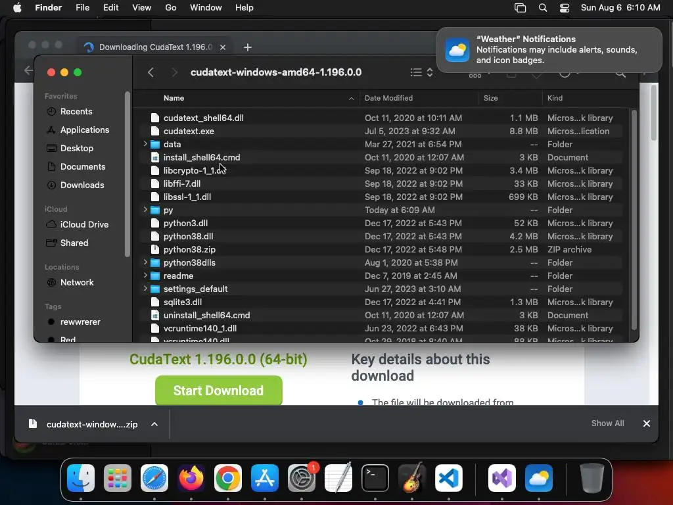The image size is (673, 505).
Task: Click the Start Download button
Action: (x=218, y=391)
